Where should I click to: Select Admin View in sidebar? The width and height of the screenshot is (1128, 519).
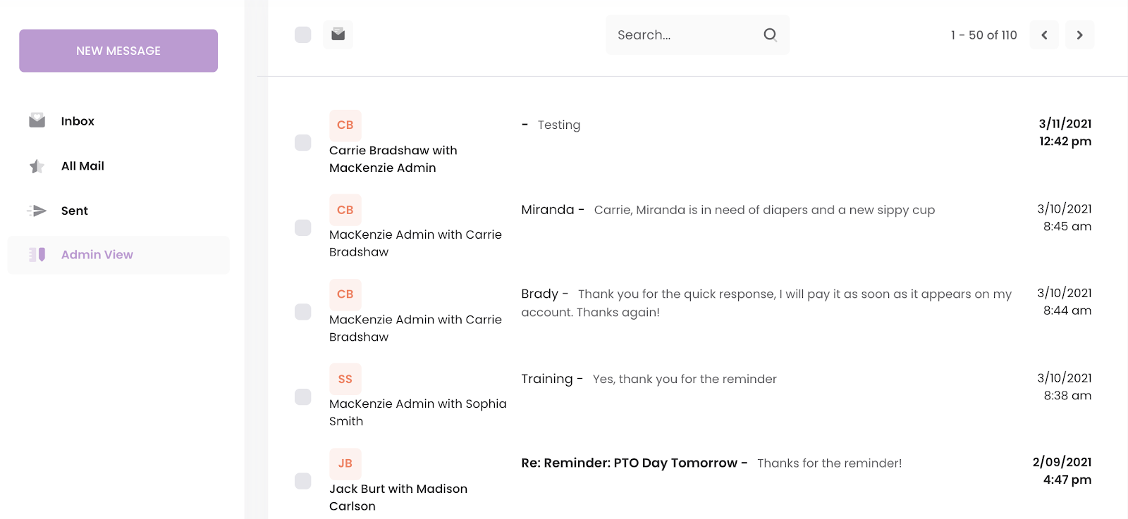point(118,255)
